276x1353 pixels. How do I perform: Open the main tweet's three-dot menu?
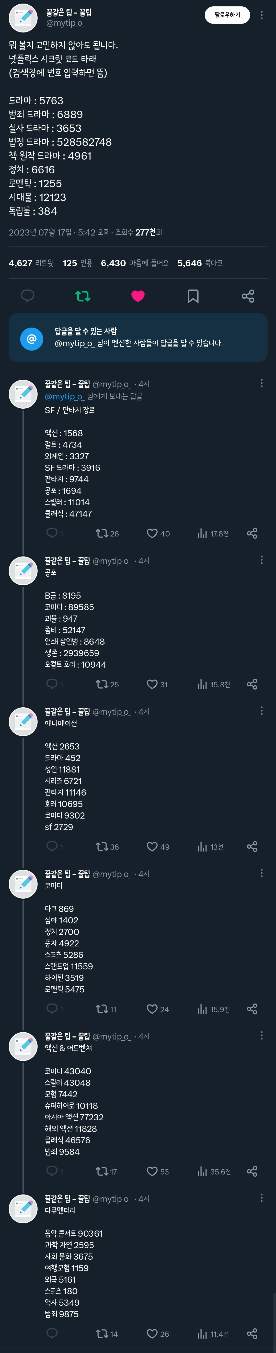pyautogui.click(x=261, y=15)
